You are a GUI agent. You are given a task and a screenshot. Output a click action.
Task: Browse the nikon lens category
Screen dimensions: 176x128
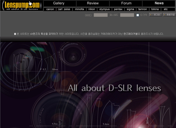(x=92, y=9)
